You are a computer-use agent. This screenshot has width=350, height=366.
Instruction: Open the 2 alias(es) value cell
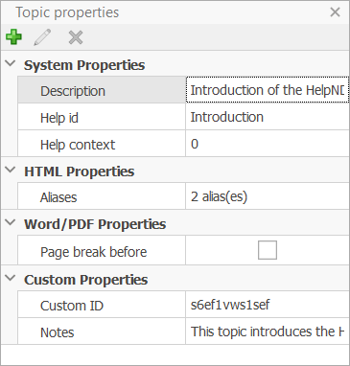[x=268, y=196]
